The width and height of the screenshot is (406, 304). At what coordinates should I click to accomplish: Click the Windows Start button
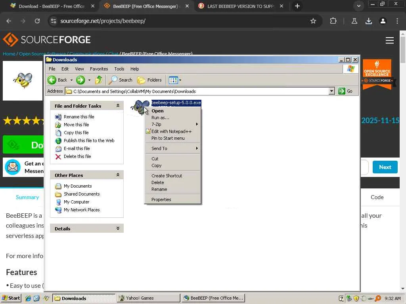click(11, 298)
